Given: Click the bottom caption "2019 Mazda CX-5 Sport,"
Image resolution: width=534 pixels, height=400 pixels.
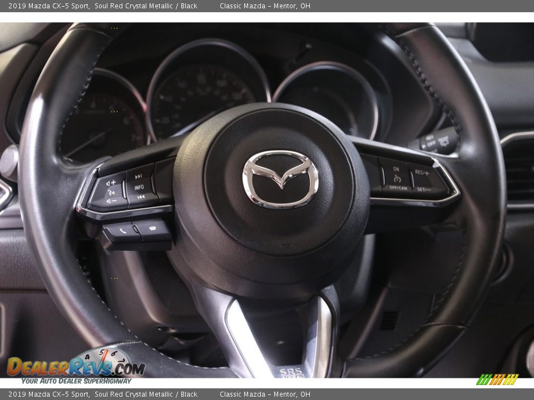Looking at the screenshot, I should [x=49, y=394].
